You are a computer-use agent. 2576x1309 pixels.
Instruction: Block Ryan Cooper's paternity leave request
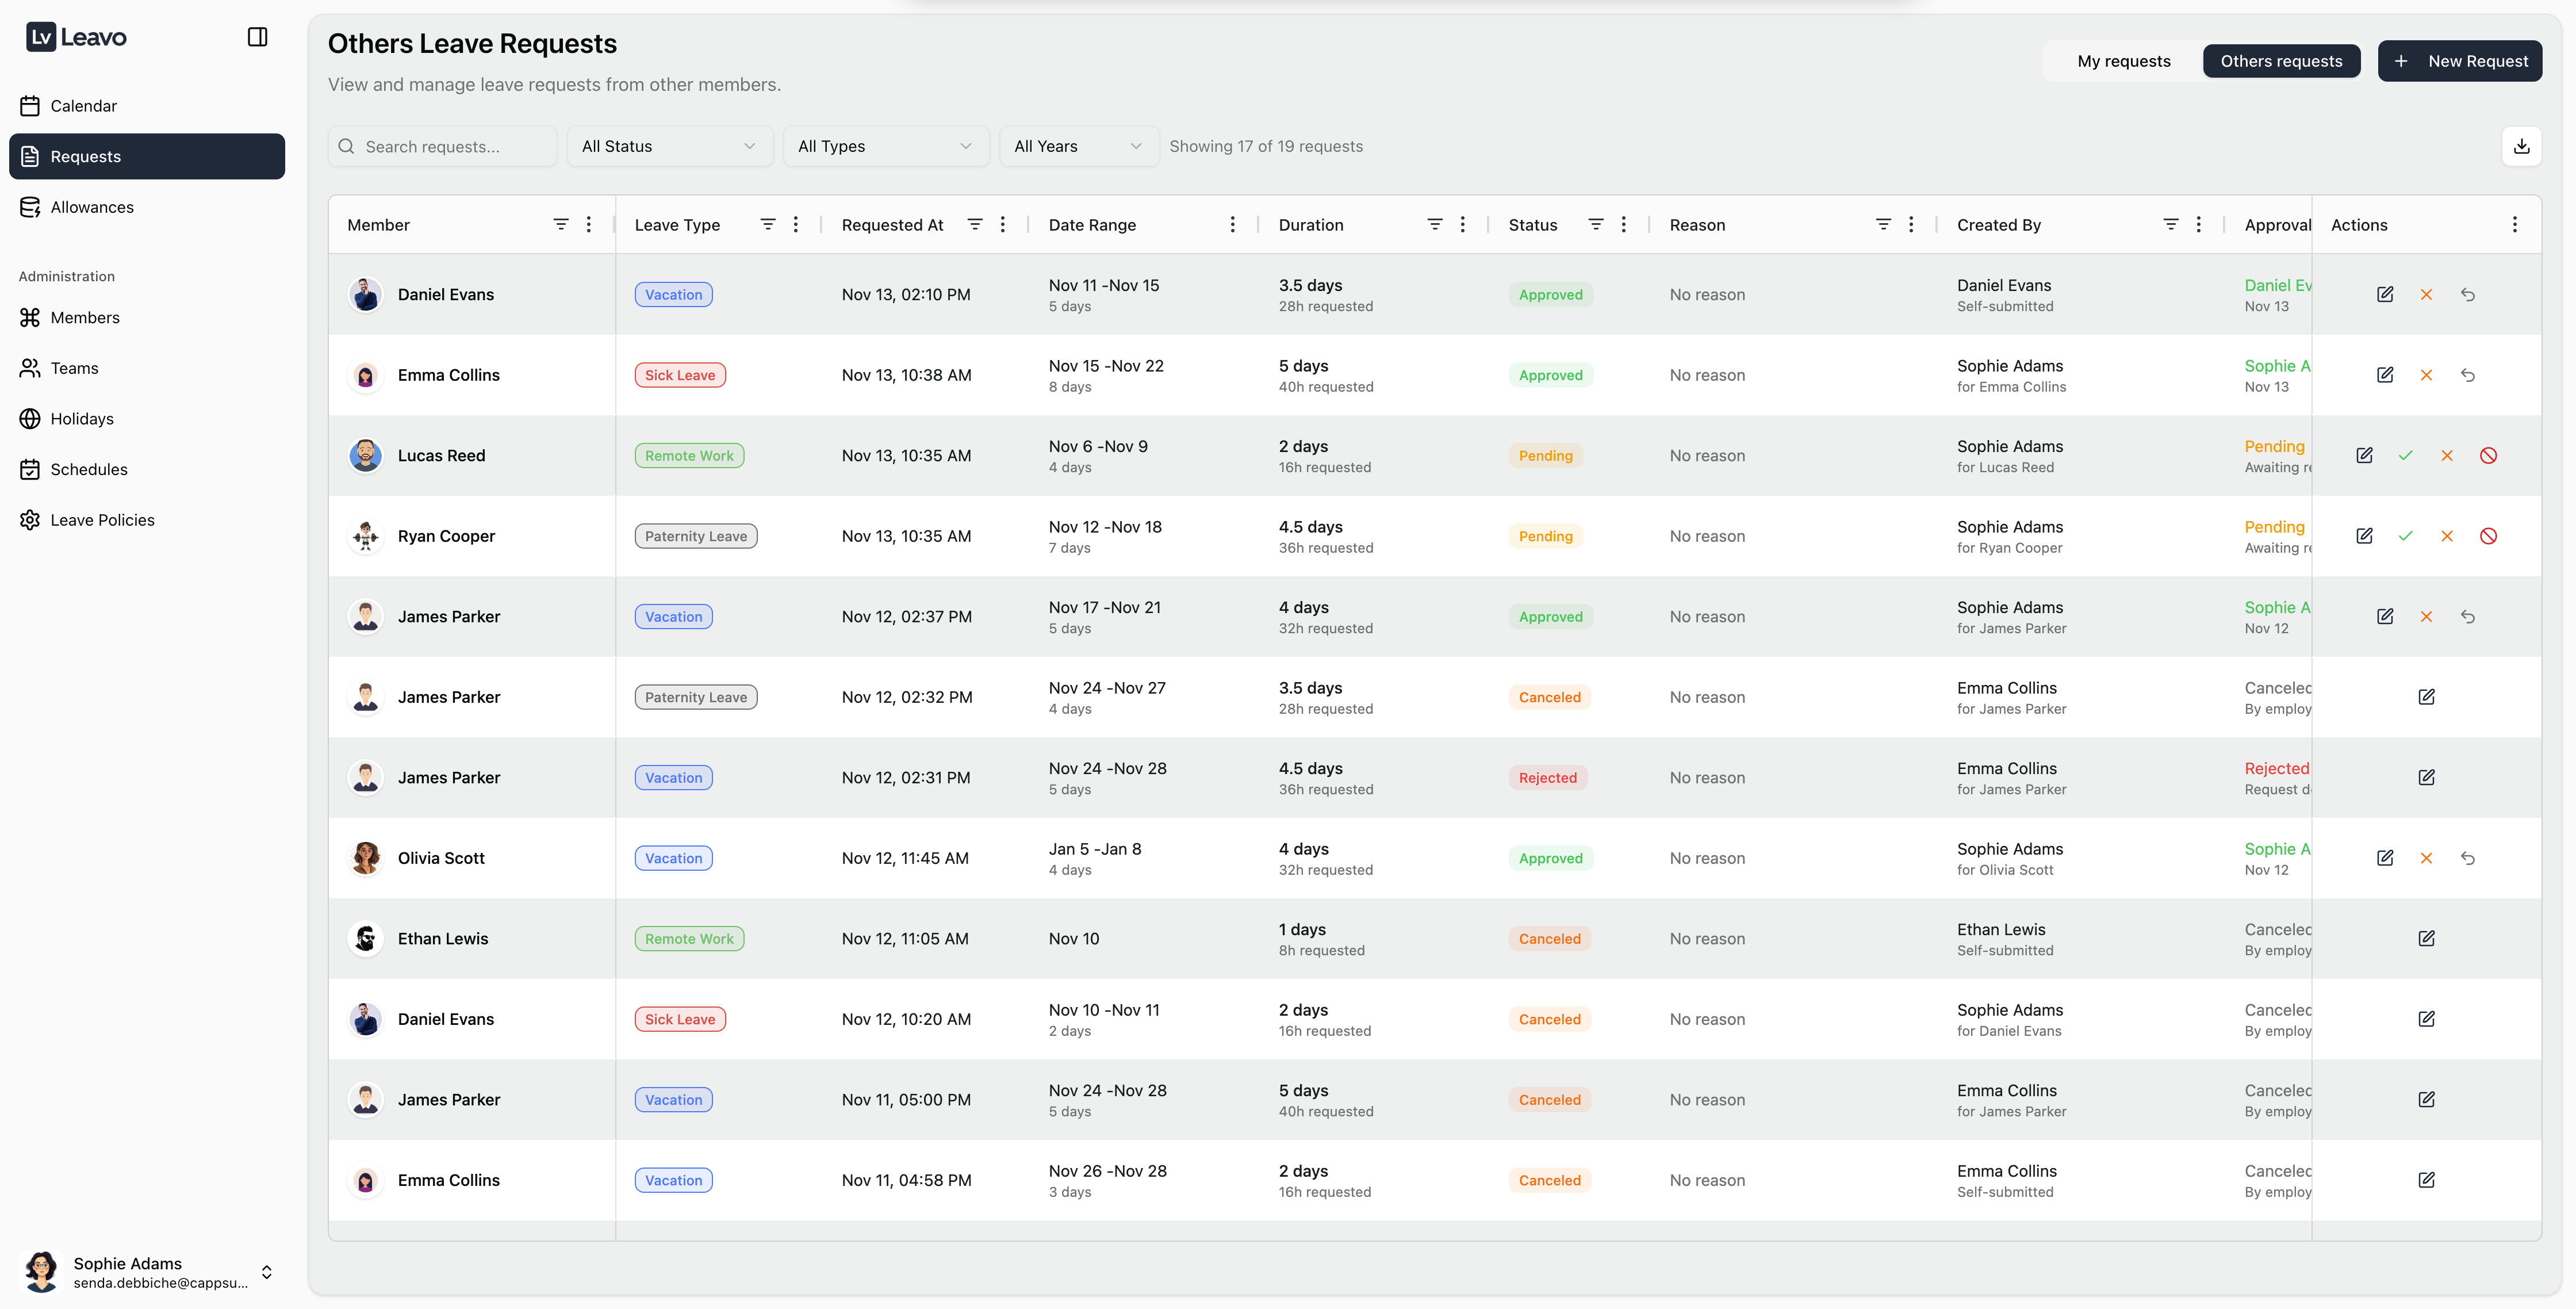click(2489, 536)
